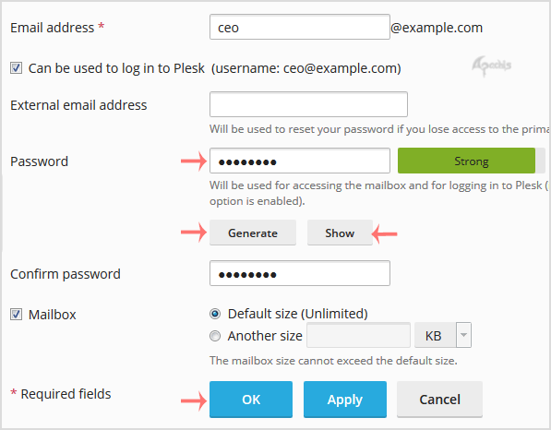
Task: Click the Another size value input box
Action: click(358, 336)
